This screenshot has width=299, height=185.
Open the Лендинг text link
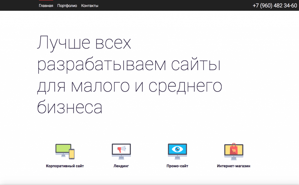[x=121, y=166]
